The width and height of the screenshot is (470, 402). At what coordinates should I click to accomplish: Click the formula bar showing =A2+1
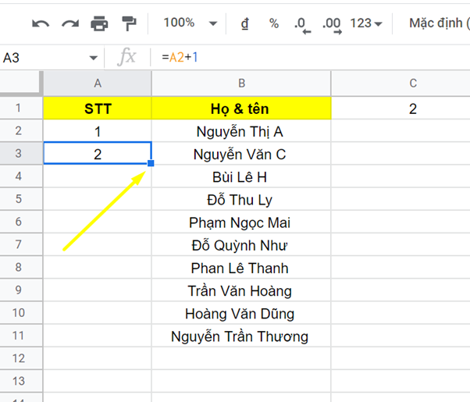coord(310,57)
